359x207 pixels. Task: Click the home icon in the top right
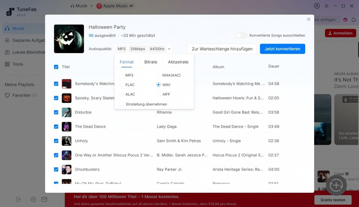click(x=354, y=20)
